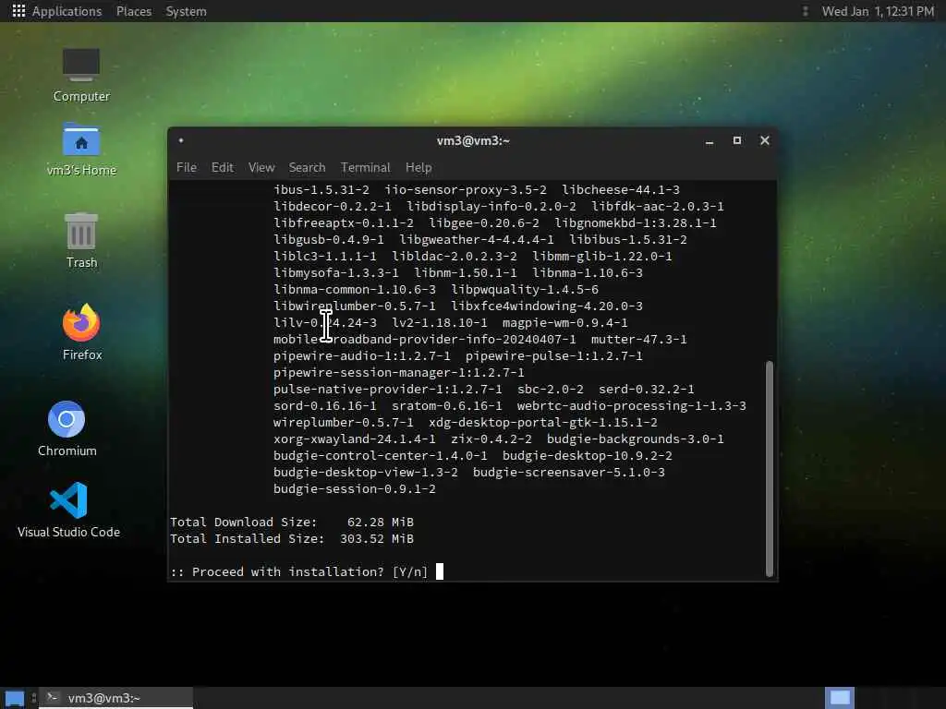Click 'xdg-desktop-portal-gtk-1.15.1-2' text

point(543,423)
